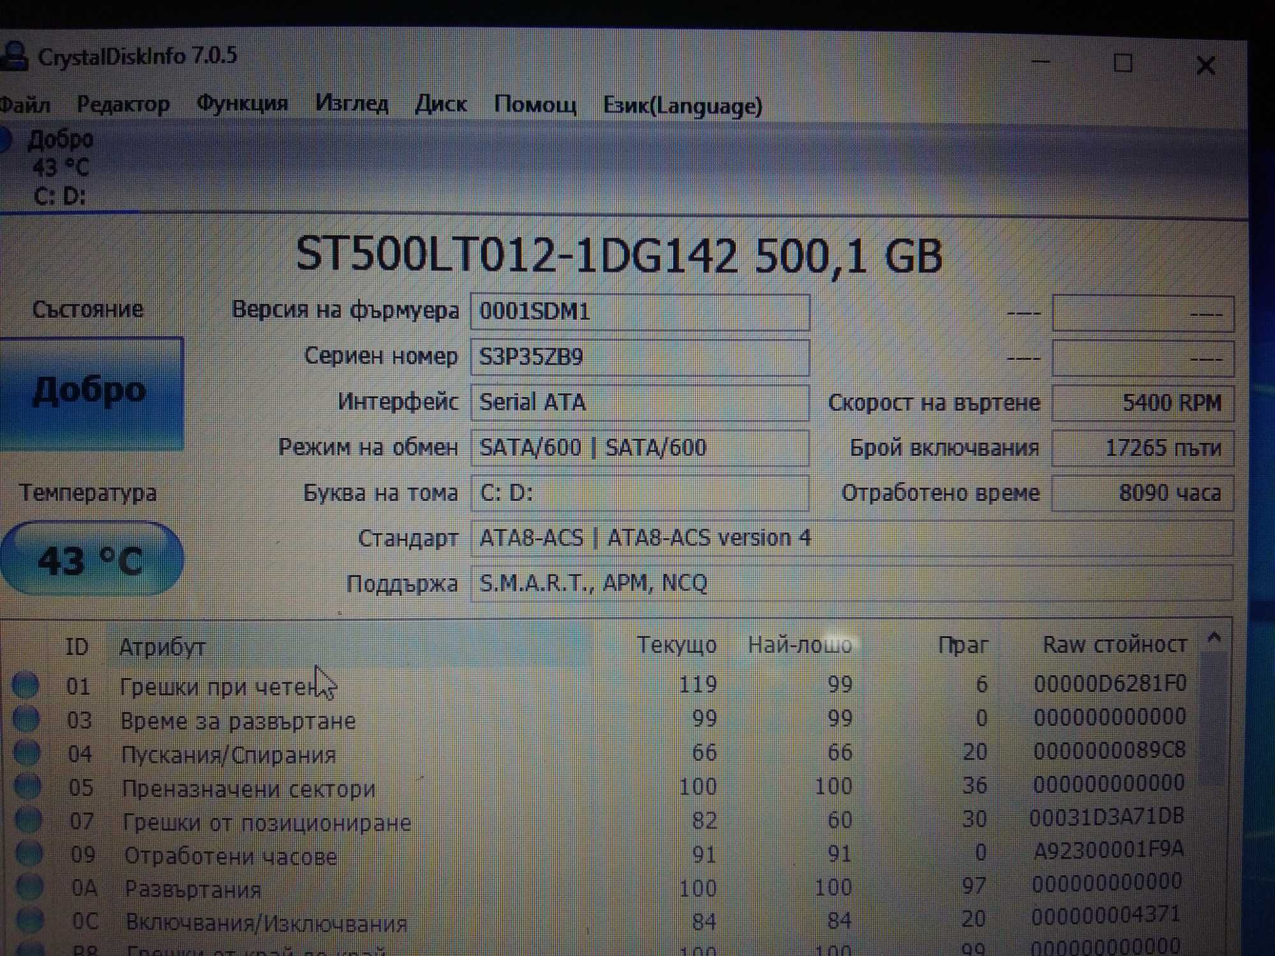Click the Текущо column header
1275x956 pixels.
pyautogui.click(x=677, y=645)
